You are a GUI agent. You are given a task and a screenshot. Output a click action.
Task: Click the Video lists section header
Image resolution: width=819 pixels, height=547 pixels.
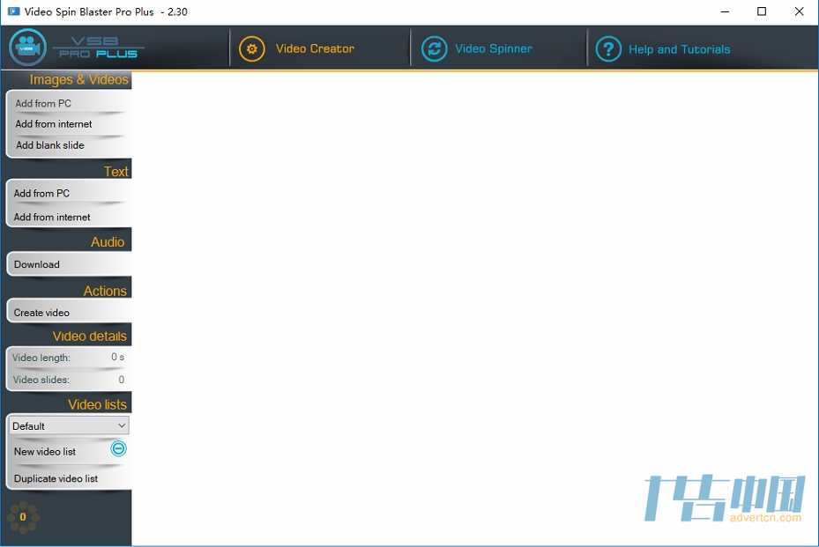point(97,404)
